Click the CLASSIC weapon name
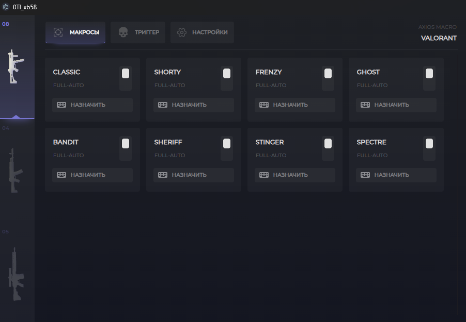 pyautogui.click(x=67, y=72)
